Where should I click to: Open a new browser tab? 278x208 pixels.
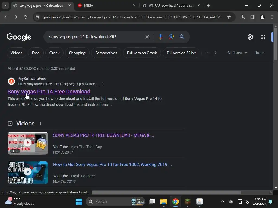[208, 5]
